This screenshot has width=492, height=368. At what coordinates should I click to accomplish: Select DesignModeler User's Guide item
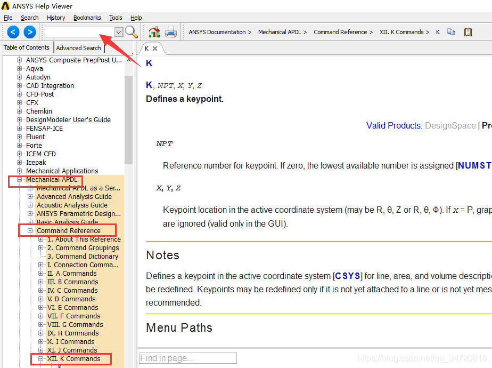click(68, 119)
